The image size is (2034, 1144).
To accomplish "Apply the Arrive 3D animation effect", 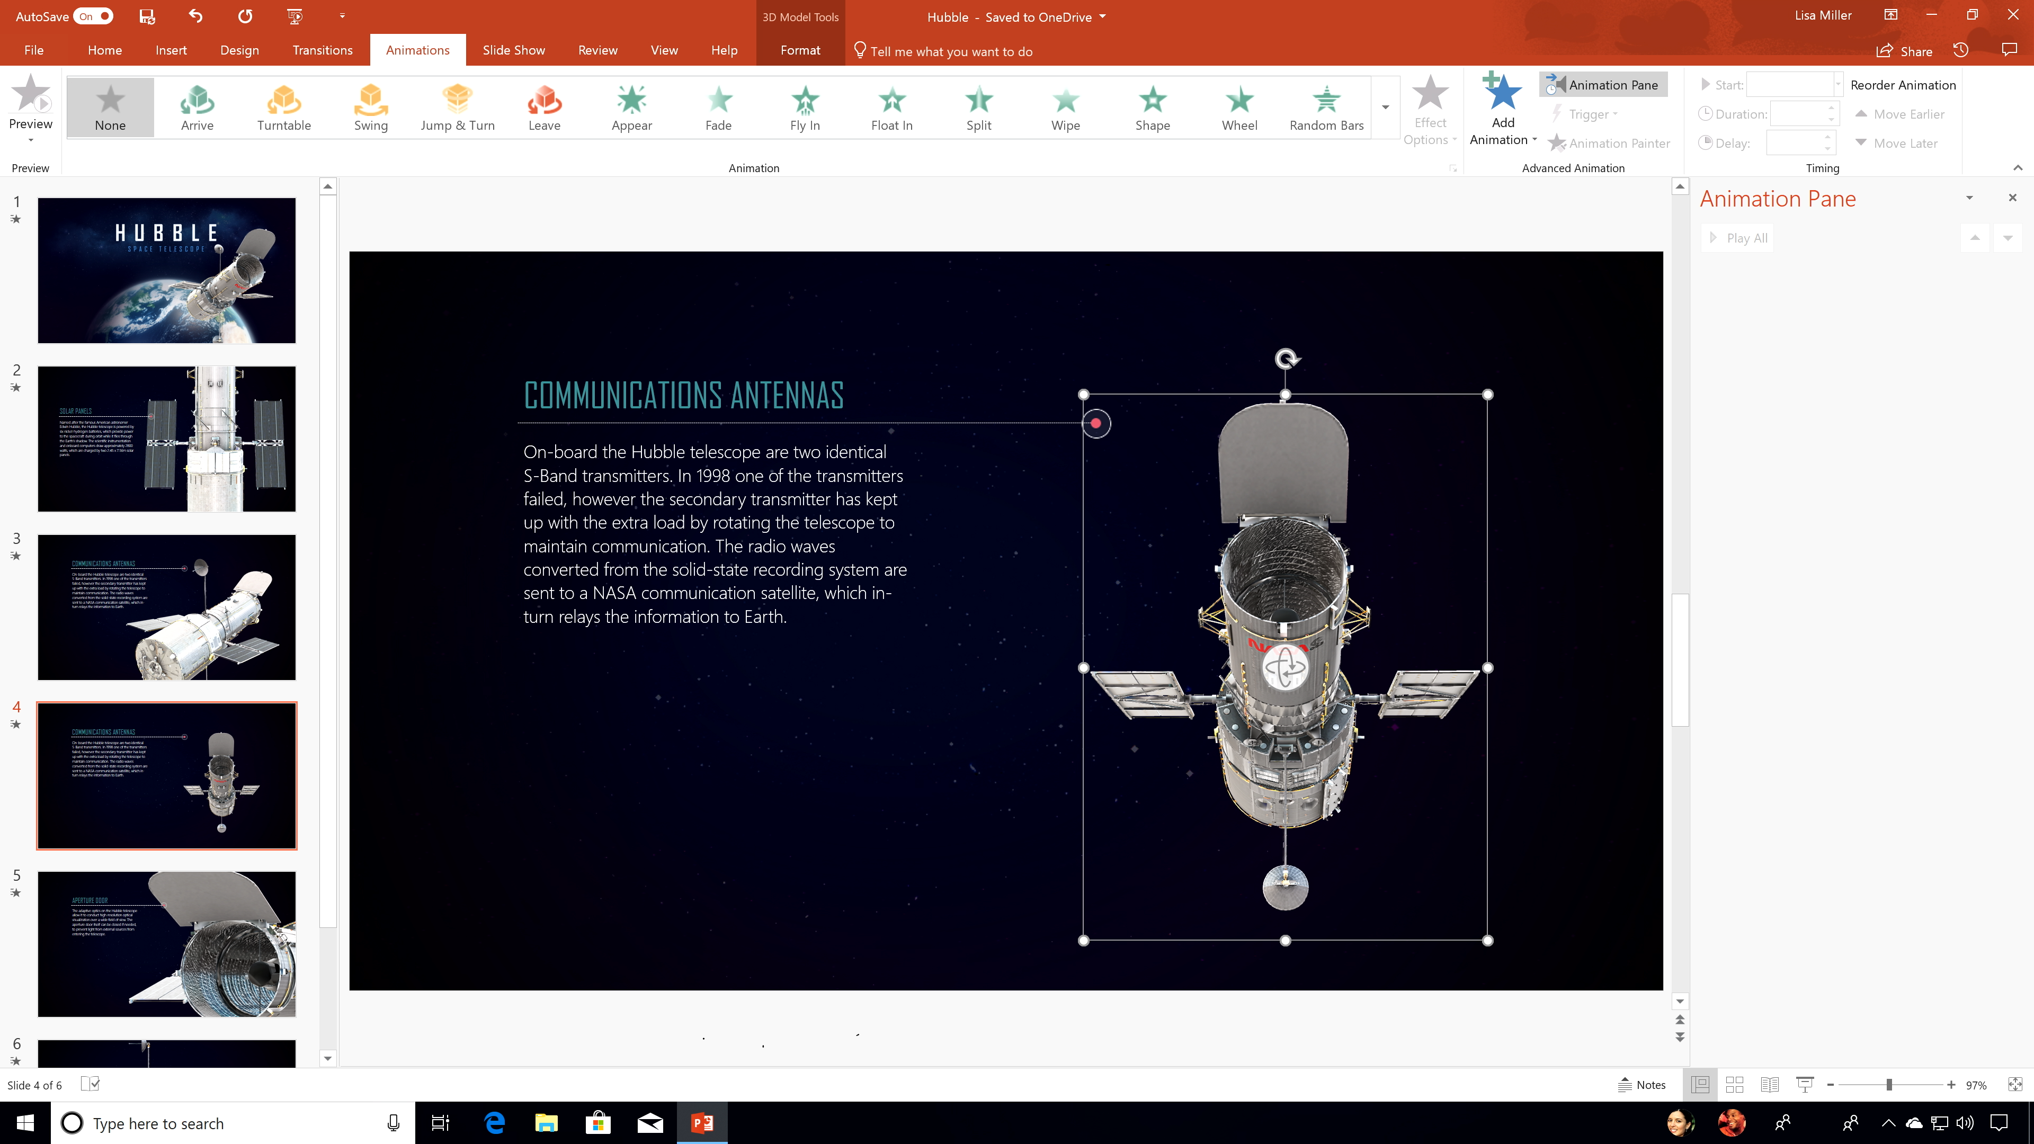I will tap(197, 108).
